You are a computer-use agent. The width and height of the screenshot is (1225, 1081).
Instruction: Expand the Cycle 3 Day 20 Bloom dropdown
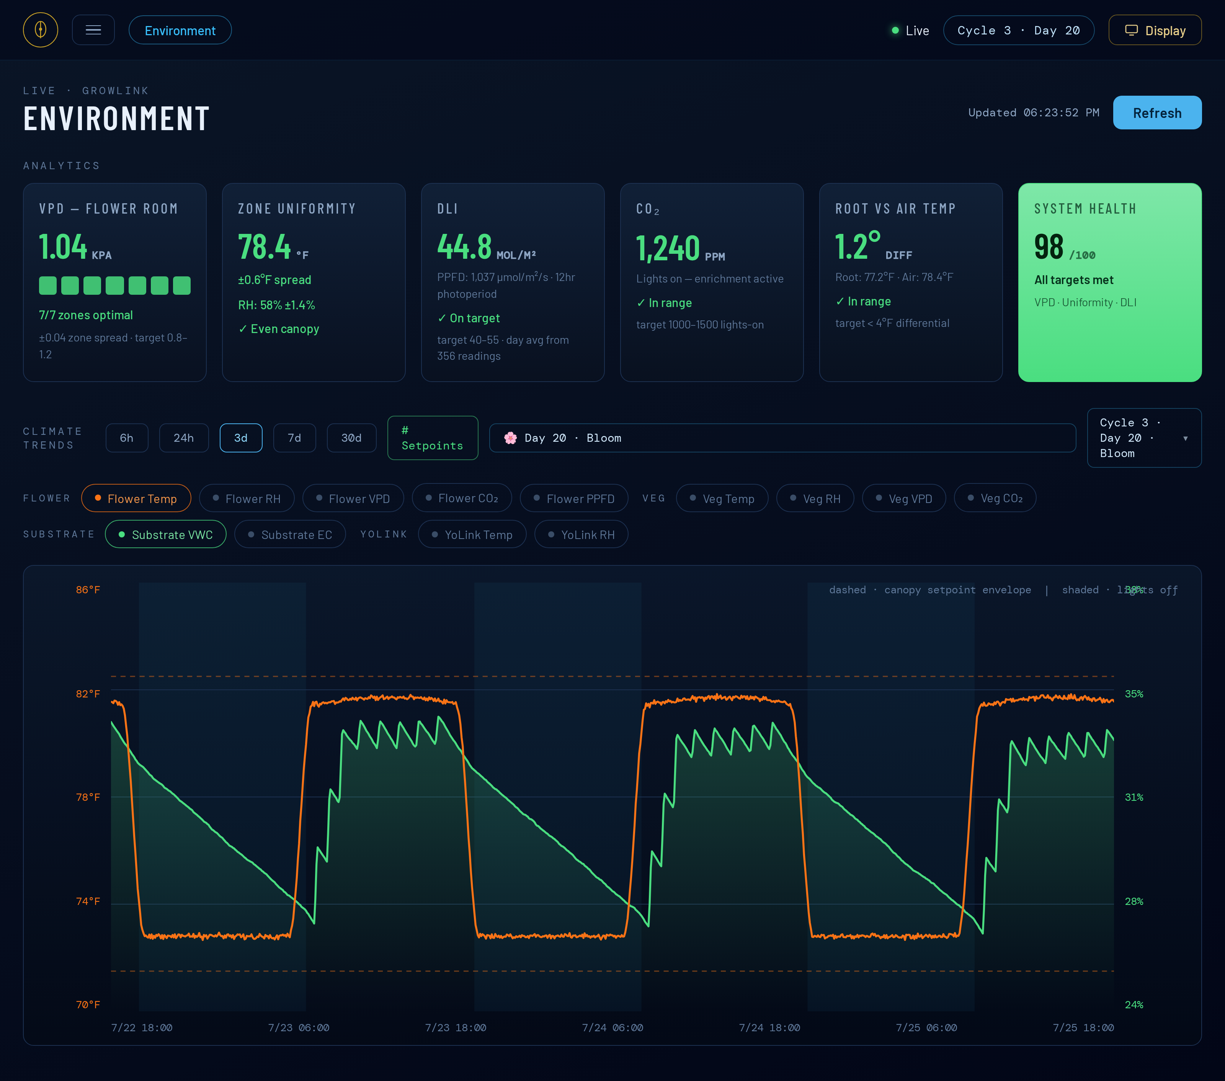(x=1144, y=438)
